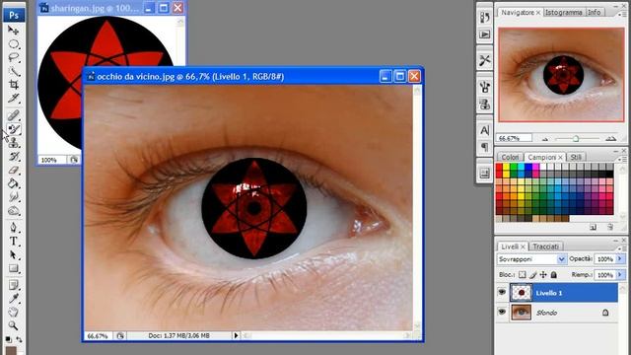Open the tool presets scissors-wrench dock icon
This screenshot has height=355, width=631.
[x=484, y=60]
